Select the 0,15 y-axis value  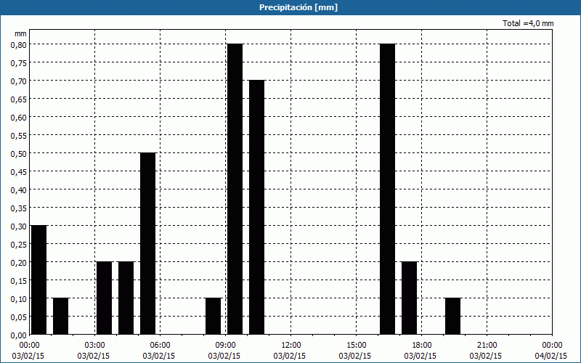click(19, 281)
